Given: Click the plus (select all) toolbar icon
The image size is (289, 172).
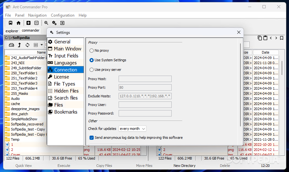Looking at the screenshot, I should (28, 23).
